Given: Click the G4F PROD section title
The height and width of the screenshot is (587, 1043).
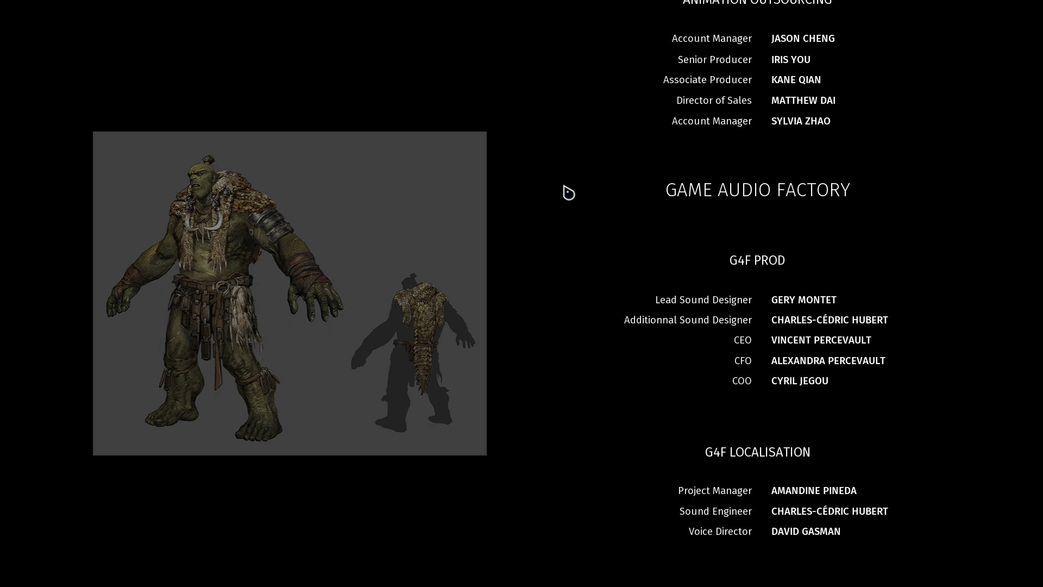Looking at the screenshot, I should click(757, 260).
